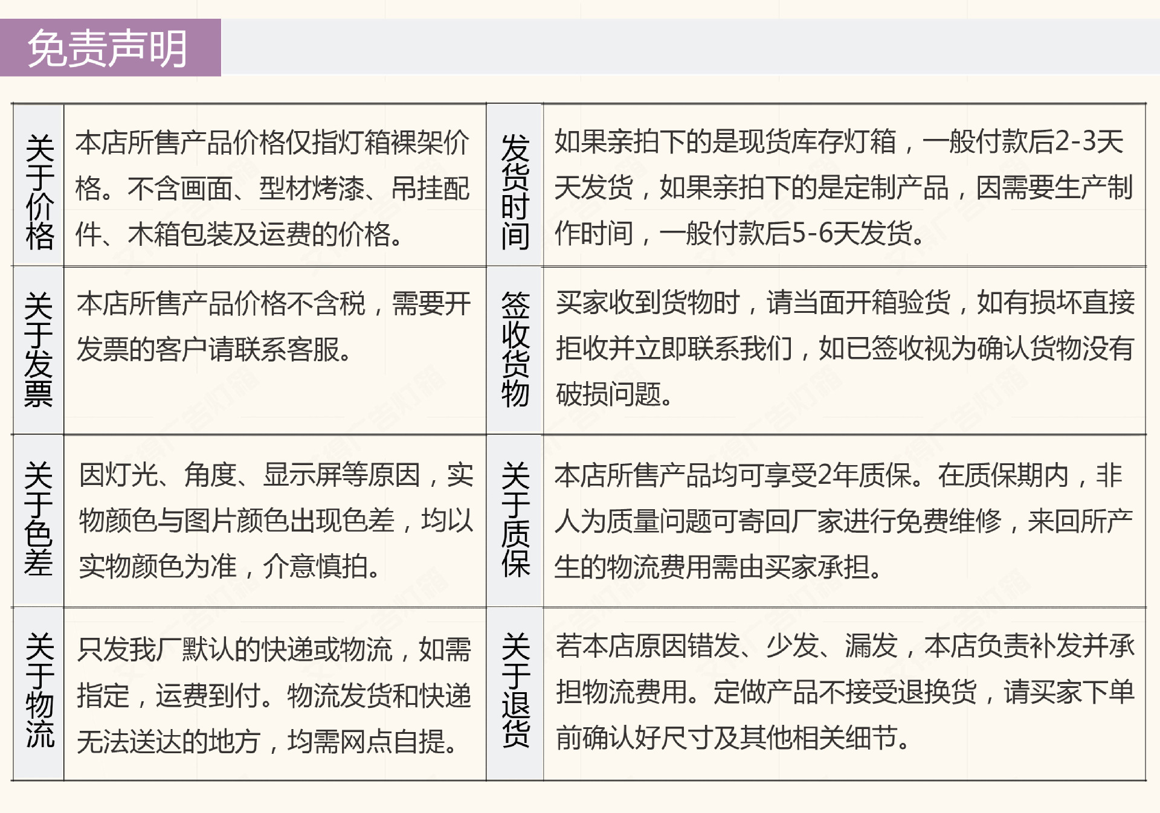Click the line 生的物流费用需由买家承担。
Screen dimensions: 1160x813
point(718,567)
